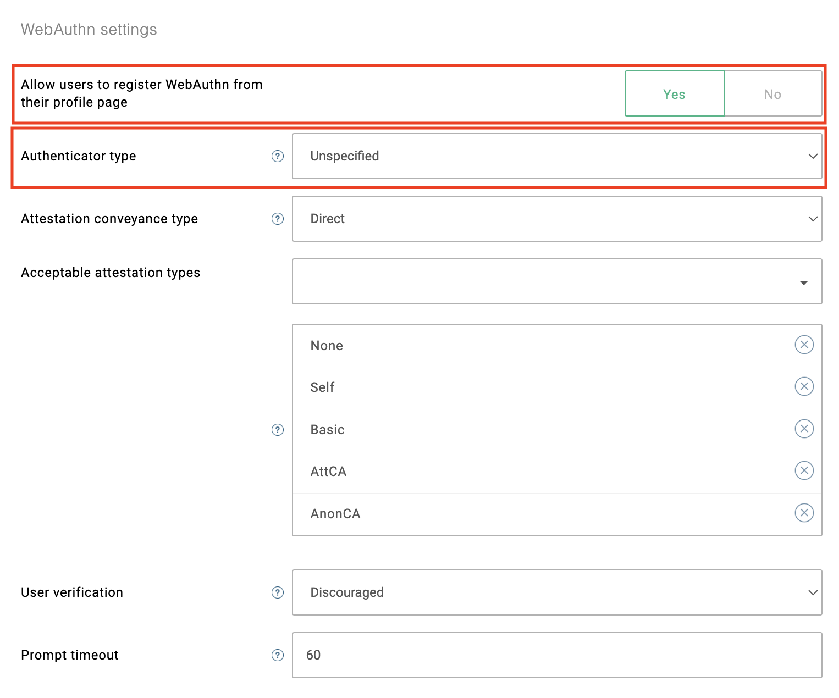Click the AnonCA entry text

tap(335, 514)
